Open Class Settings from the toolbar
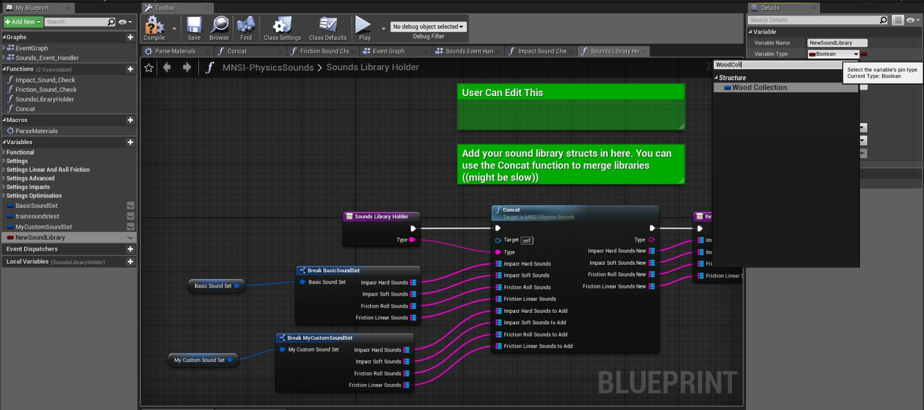The width and height of the screenshot is (924, 410). coord(282,25)
